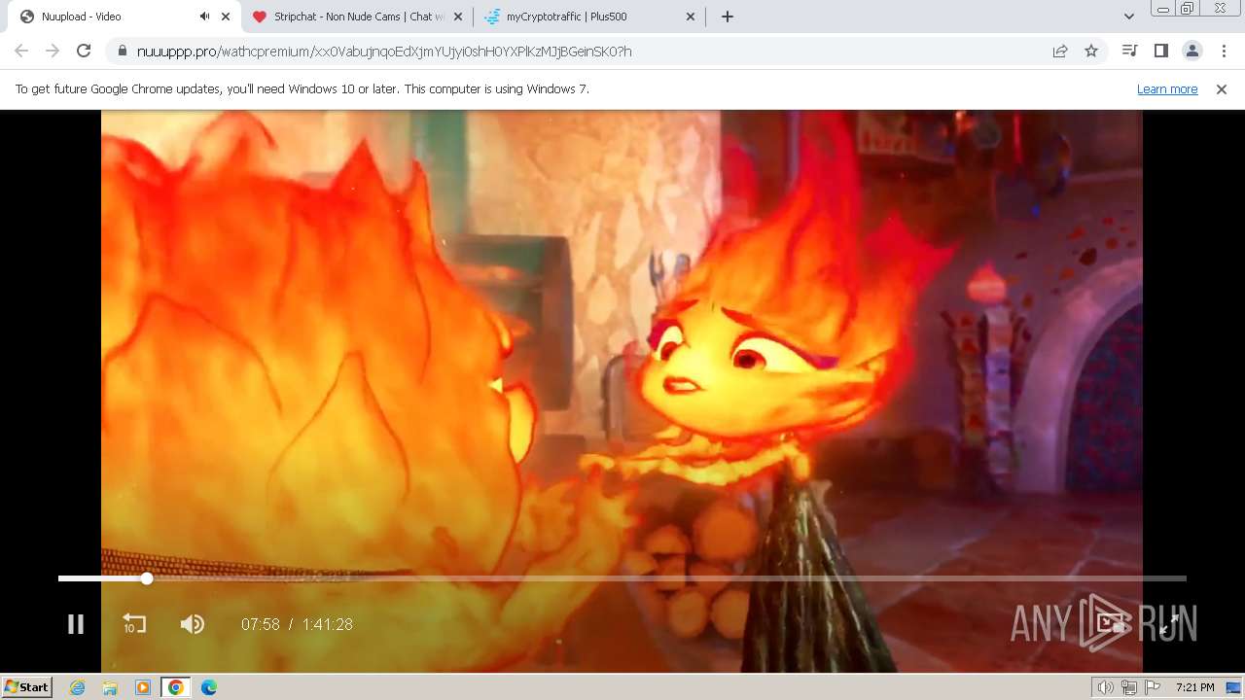
Task: Open the Windows Start menu
Action: (x=26, y=686)
